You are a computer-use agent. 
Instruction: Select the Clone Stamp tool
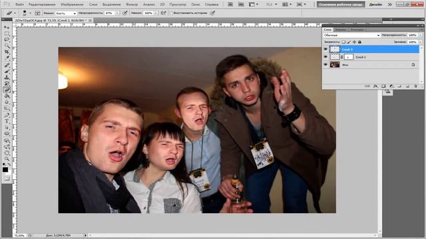point(7,77)
